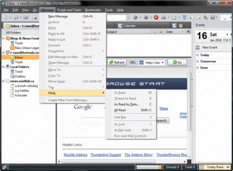Click the tasks clipboard icon beside tabs
Screen dimensions: 233x171
coord(181,26)
